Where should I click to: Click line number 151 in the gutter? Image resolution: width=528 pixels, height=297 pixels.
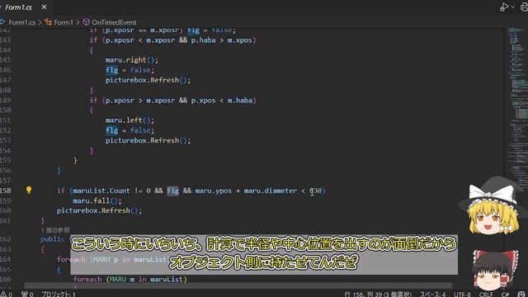6,120
